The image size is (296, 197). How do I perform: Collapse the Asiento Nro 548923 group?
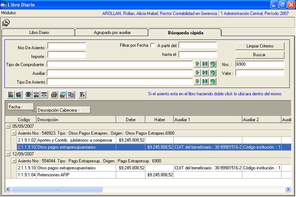coord(14,133)
